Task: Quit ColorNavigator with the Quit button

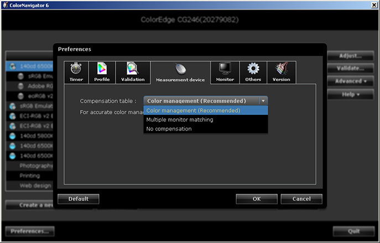Action: [354, 231]
